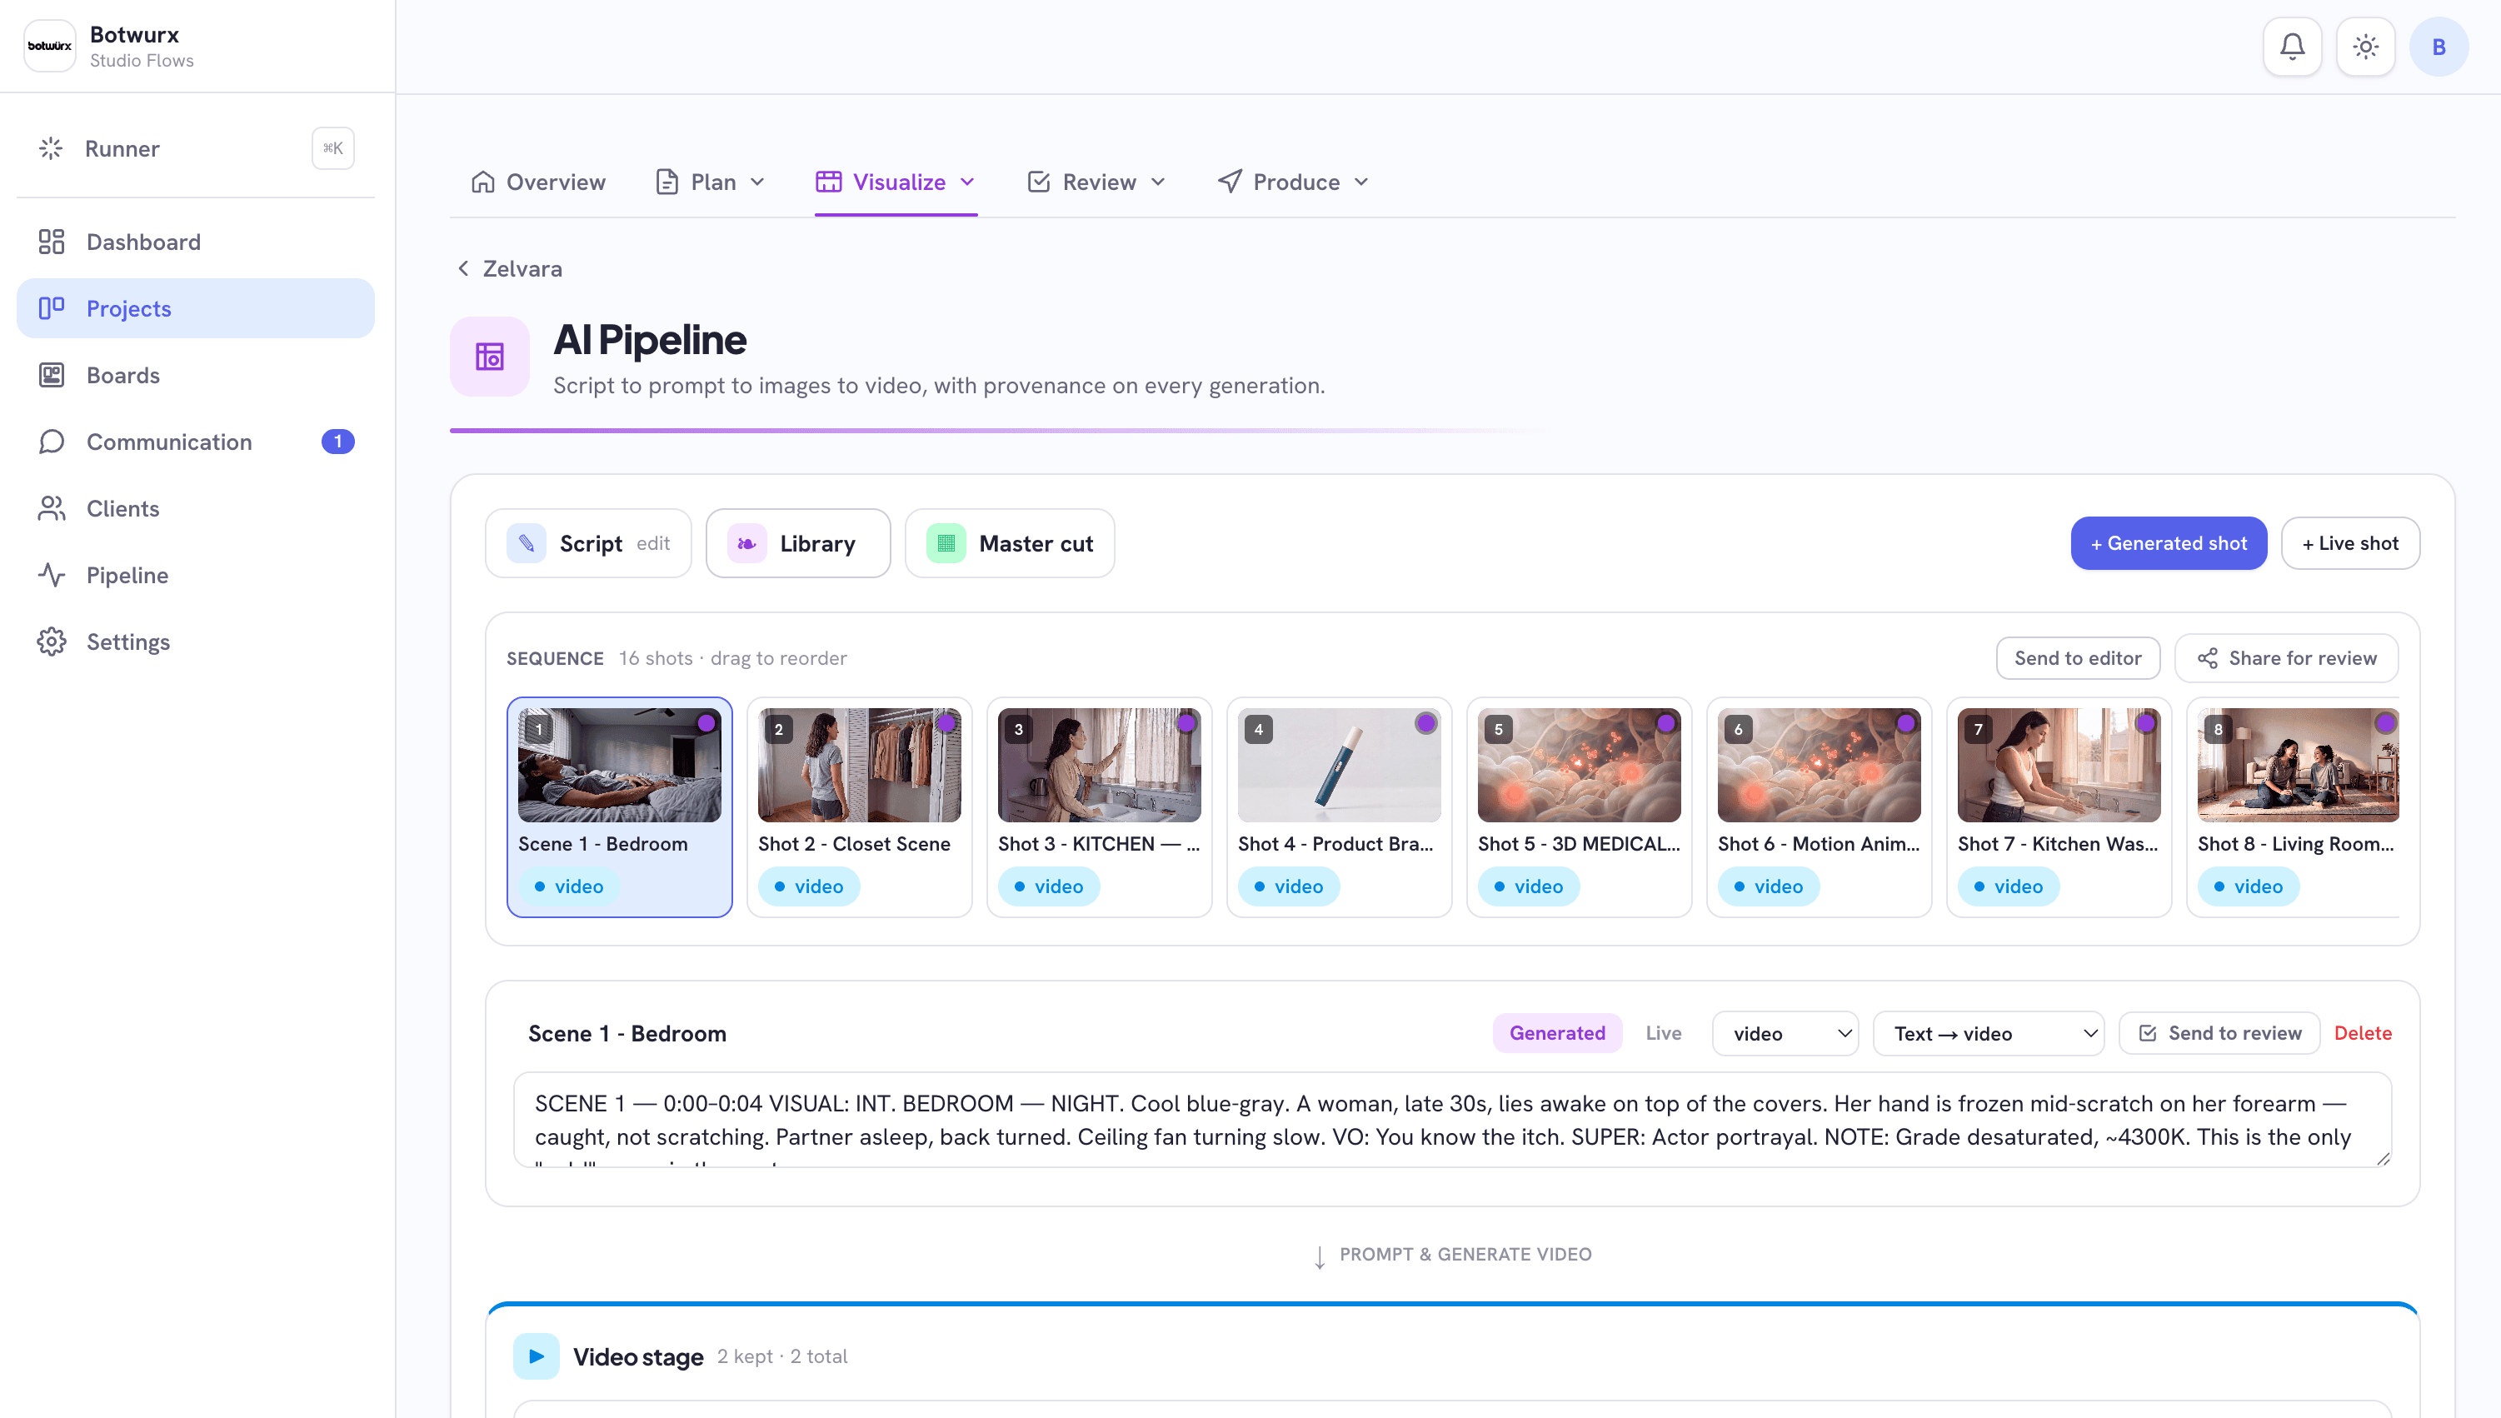Open the Review tab

(x=1096, y=182)
